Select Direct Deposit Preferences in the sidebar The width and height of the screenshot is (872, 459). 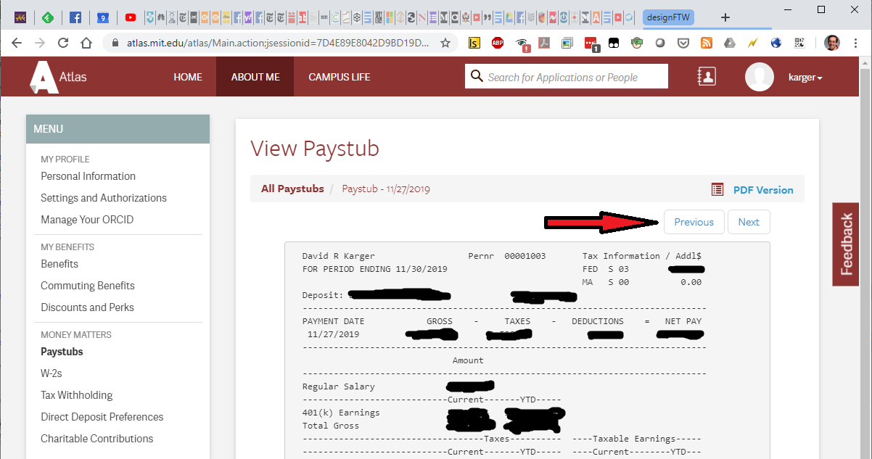102,417
